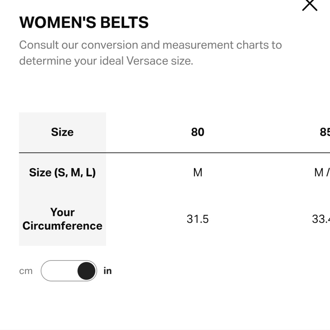Click the M / value under size 85
The height and width of the screenshot is (330, 330).
tap(322, 172)
